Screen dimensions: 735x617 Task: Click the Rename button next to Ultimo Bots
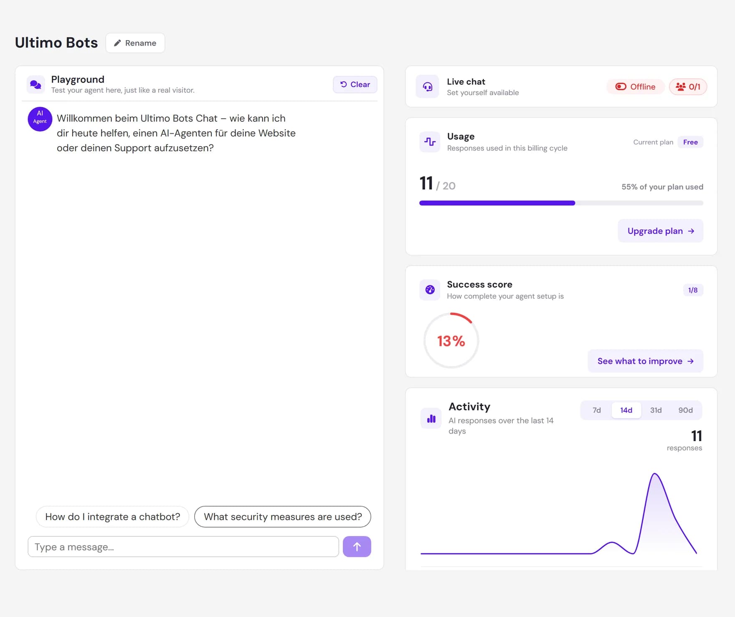[135, 43]
